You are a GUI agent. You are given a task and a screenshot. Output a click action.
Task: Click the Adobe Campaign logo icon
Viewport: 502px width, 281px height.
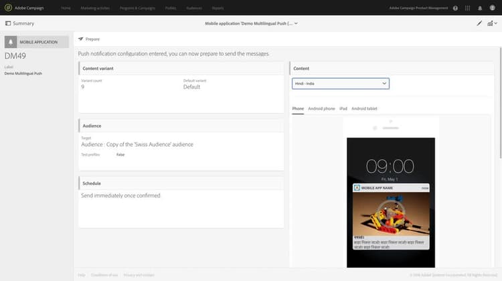8,7
